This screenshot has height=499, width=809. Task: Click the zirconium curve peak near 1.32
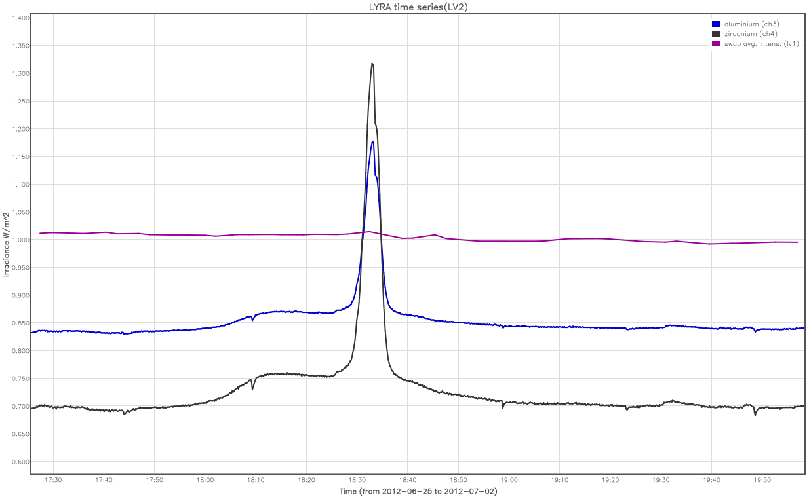(372, 64)
